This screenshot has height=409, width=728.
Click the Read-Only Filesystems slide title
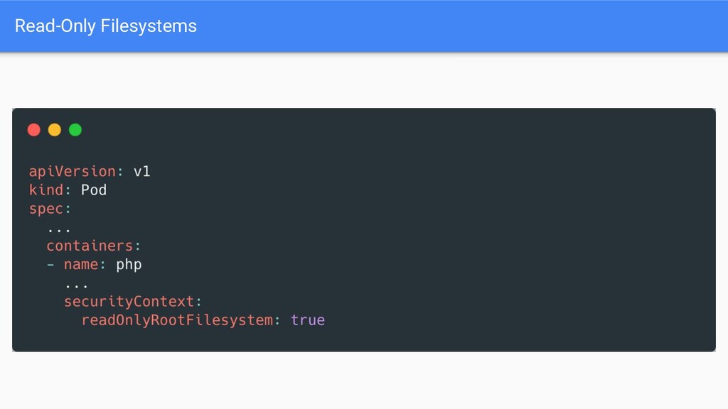click(106, 26)
